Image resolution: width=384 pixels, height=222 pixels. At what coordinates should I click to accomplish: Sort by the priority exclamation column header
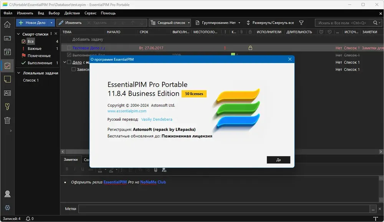(225, 32)
